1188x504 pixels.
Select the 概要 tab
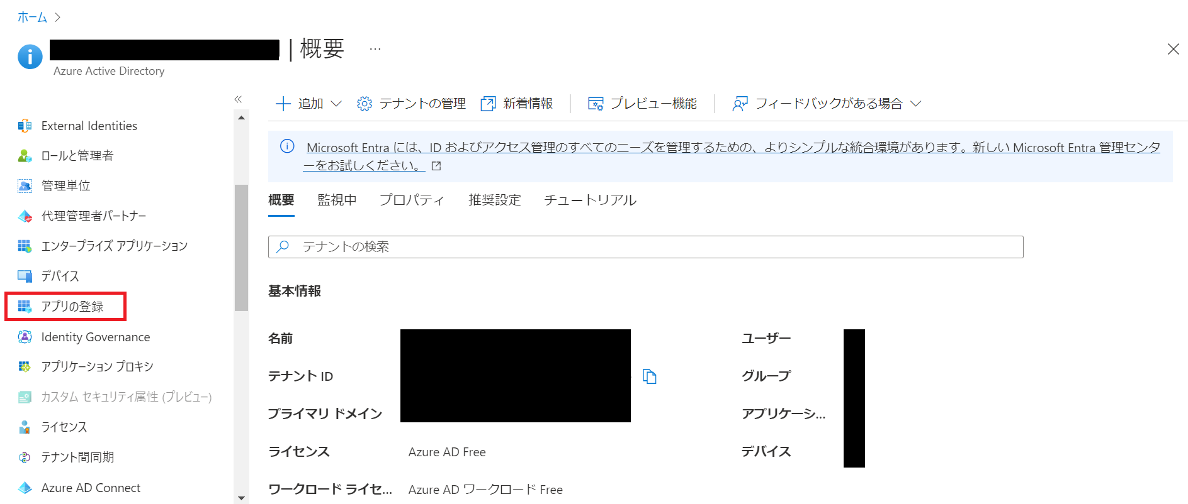coord(281,200)
